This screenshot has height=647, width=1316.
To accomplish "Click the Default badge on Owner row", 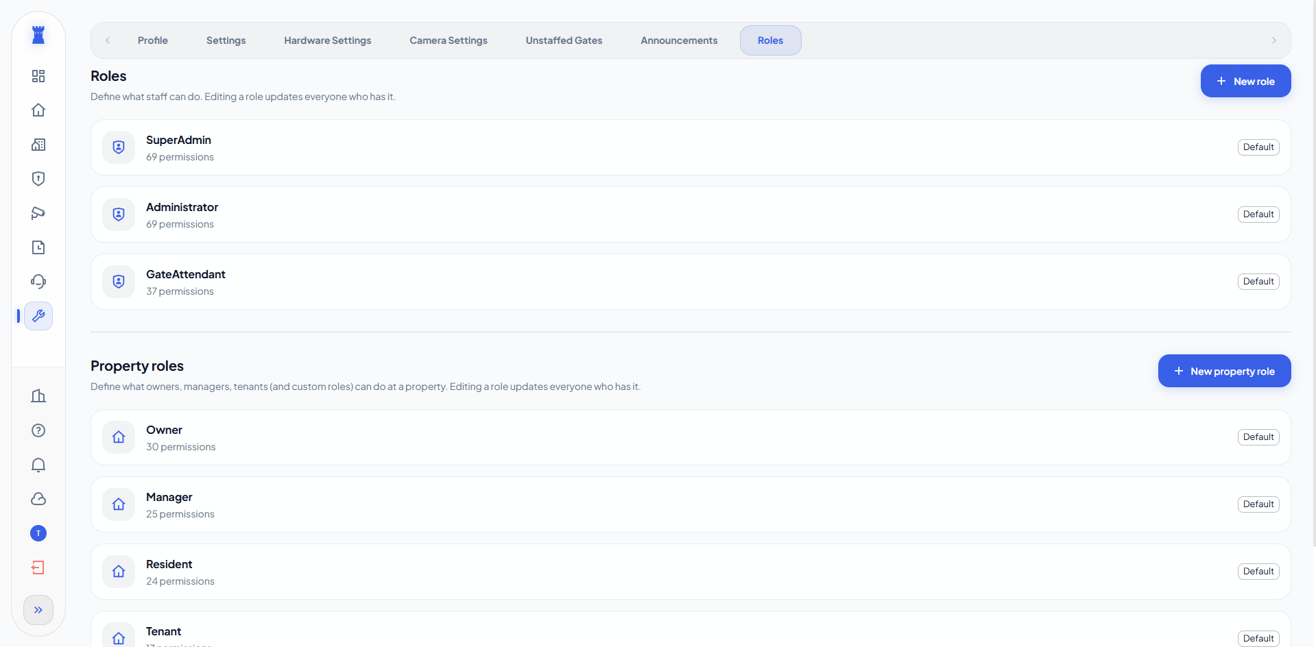I will click(x=1258, y=437).
